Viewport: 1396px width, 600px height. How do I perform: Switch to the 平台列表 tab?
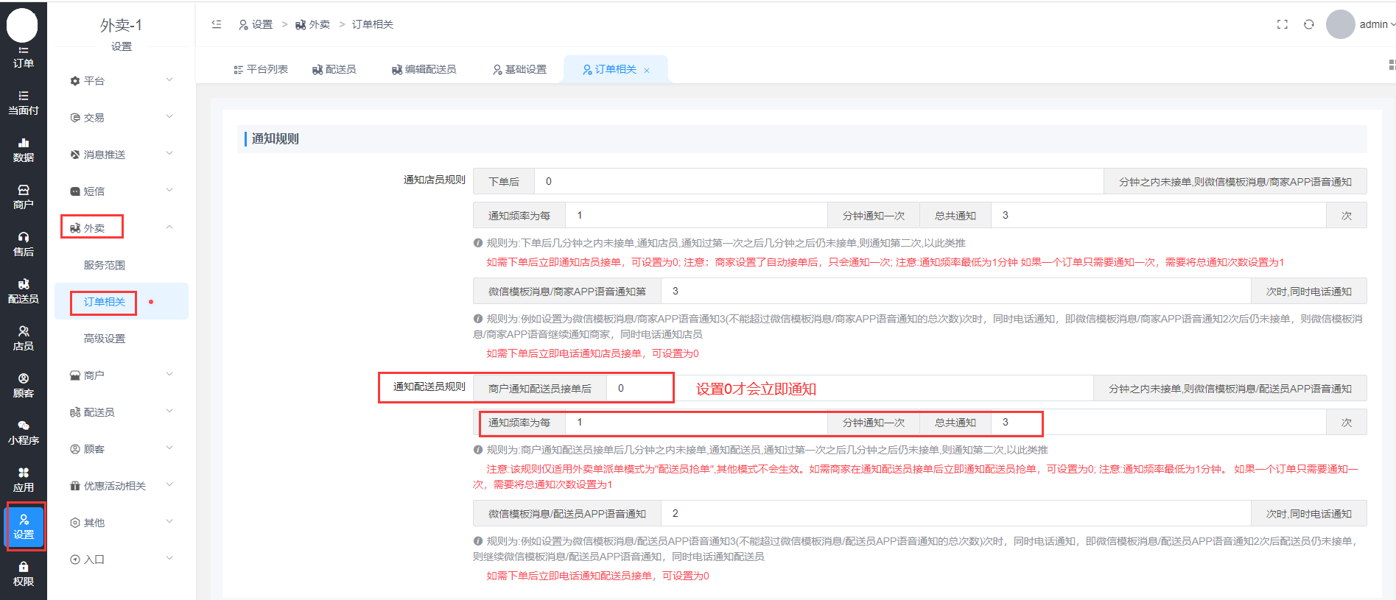(x=261, y=69)
